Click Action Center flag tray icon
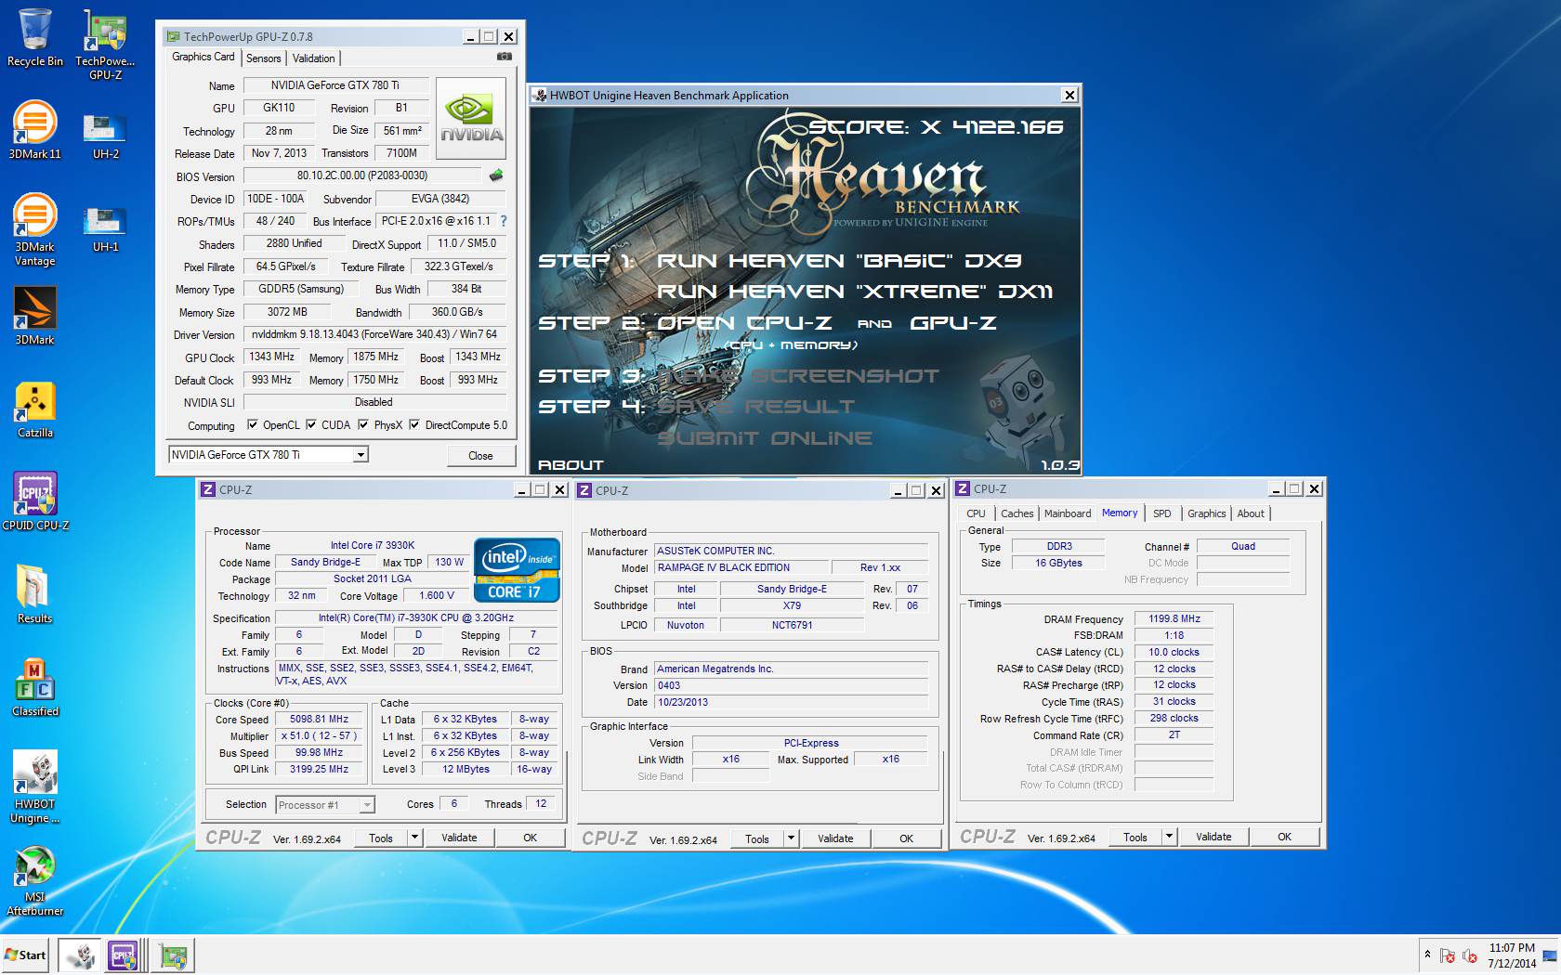This screenshot has height=975, width=1561. click(x=1448, y=955)
